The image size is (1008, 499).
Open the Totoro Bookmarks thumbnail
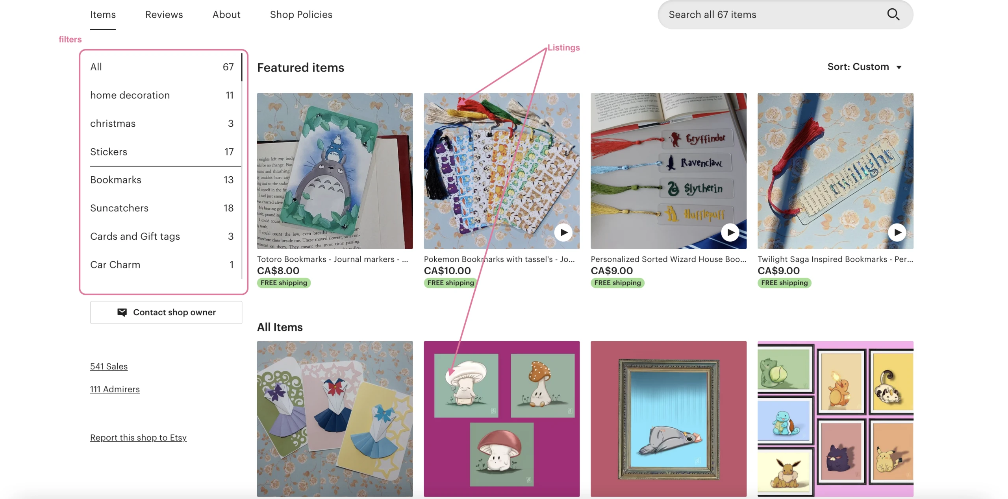335,171
